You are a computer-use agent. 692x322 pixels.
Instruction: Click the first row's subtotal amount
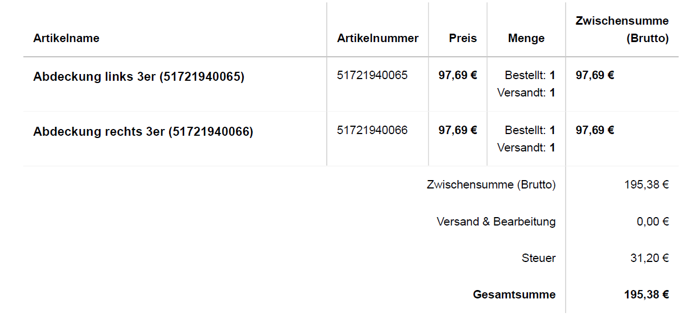[595, 75]
